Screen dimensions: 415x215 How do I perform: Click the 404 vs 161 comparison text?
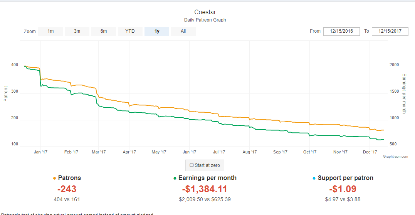click(67, 199)
